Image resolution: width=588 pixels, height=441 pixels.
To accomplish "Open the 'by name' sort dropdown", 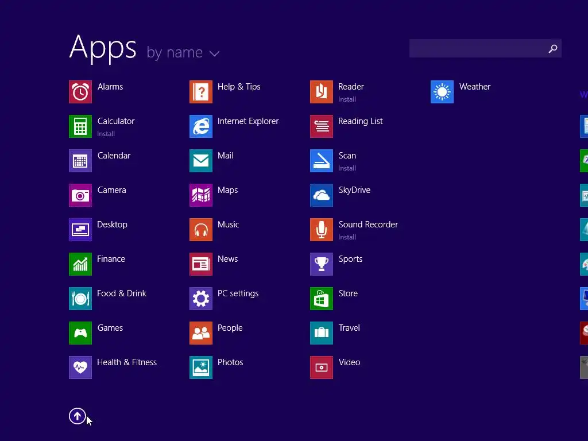I will coord(183,52).
